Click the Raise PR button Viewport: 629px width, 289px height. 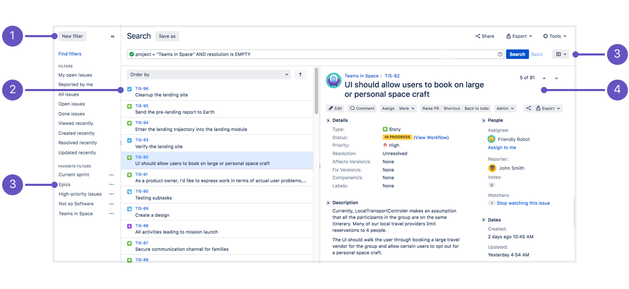point(431,108)
